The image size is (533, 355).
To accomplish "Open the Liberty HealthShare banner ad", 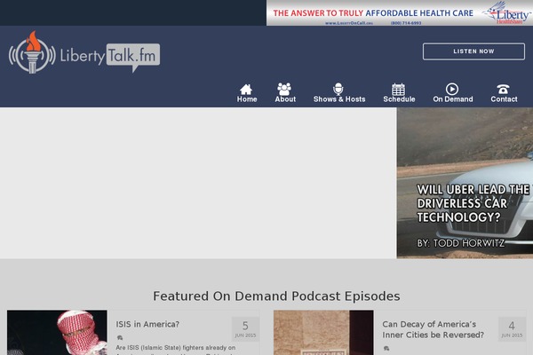I will (x=400, y=13).
